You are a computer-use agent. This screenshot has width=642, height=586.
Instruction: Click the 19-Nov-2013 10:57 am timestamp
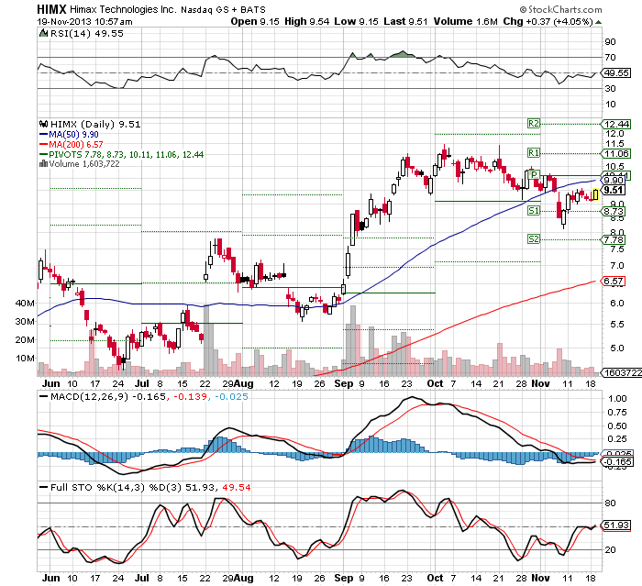click(84, 22)
